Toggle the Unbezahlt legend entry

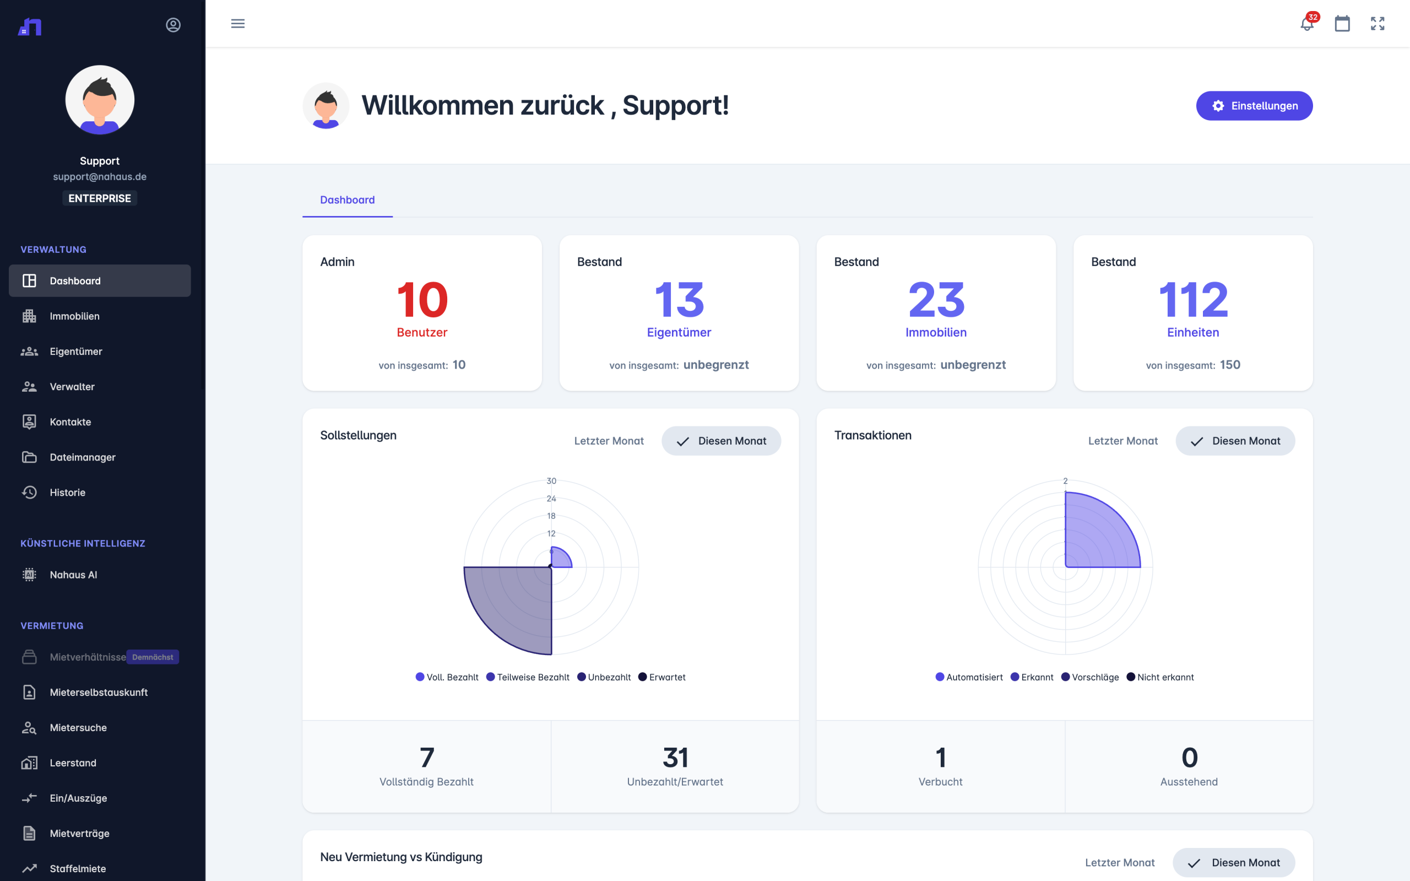click(x=604, y=677)
